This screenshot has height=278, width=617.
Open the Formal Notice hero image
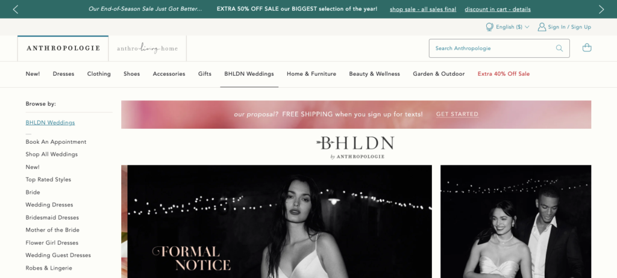point(276,221)
